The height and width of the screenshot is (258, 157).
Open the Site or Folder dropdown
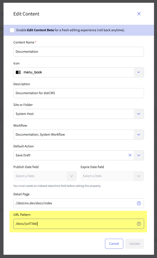[139, 114]
